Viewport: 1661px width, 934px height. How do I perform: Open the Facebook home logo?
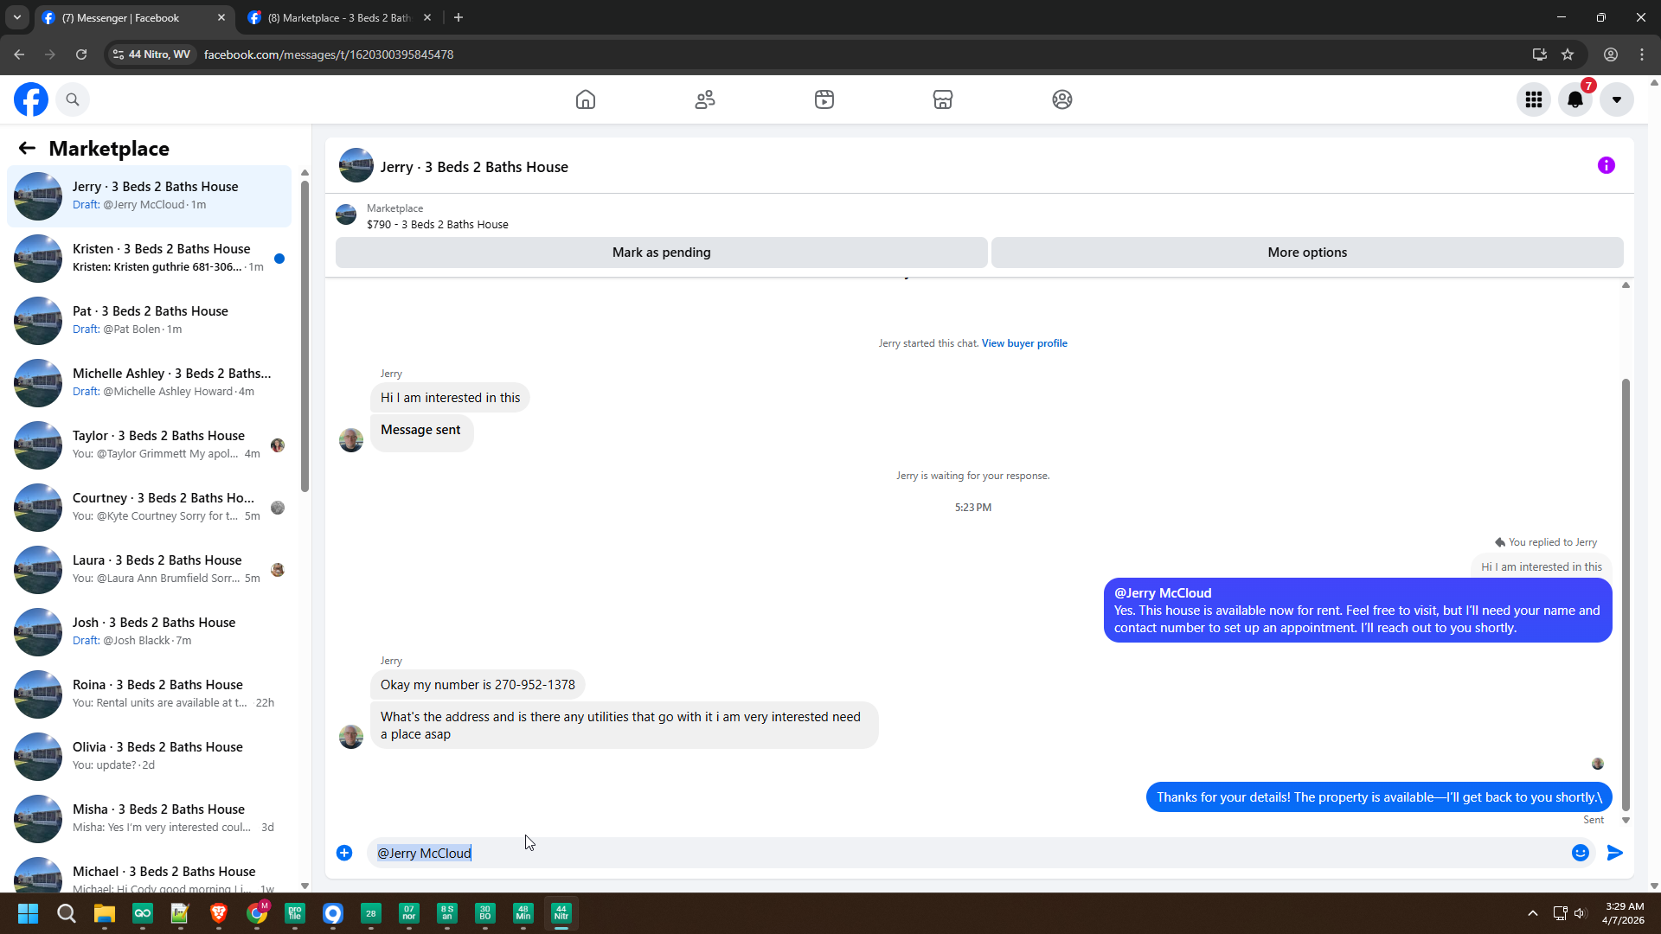pyautogui.click(x=31, y=99)
